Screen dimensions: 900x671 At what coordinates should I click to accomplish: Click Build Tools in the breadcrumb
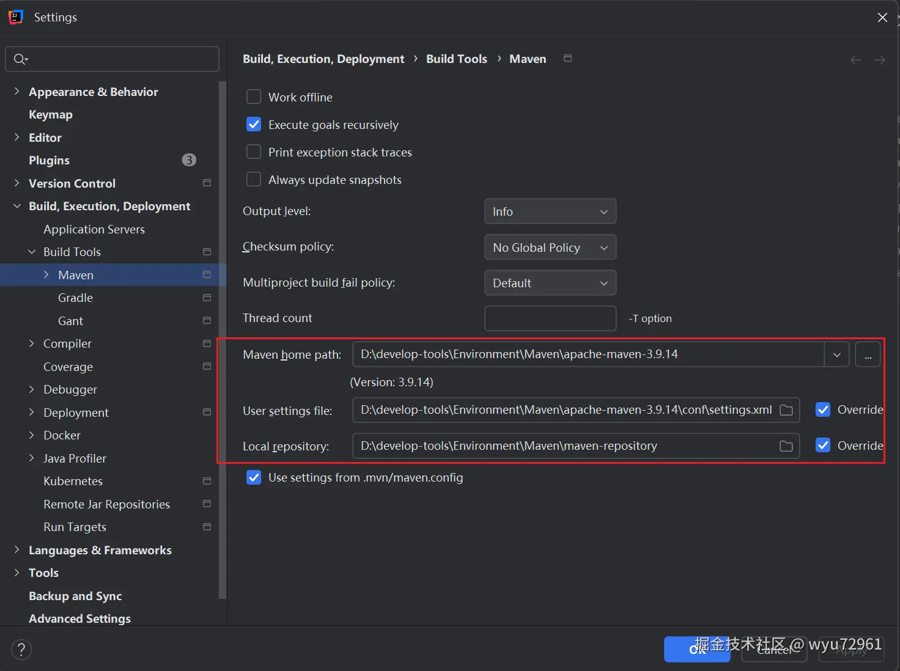tap(457, 59)
